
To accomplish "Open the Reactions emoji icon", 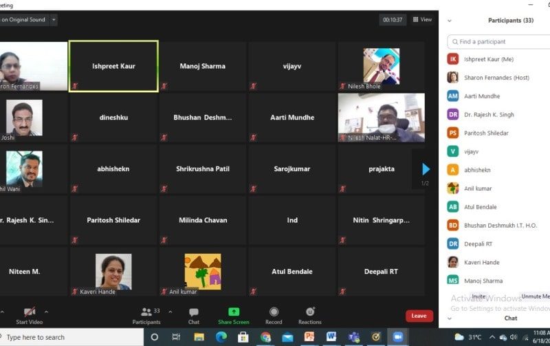I will [x=309, y=312].
